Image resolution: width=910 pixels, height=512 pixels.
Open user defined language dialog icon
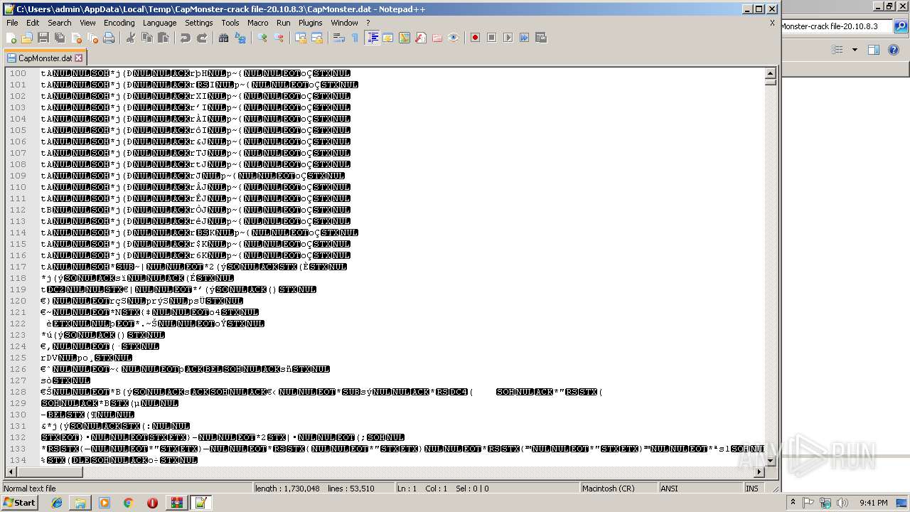click(x=388, y=38)
